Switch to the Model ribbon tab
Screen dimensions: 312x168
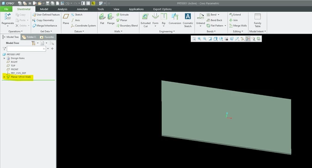pos(44,9)
